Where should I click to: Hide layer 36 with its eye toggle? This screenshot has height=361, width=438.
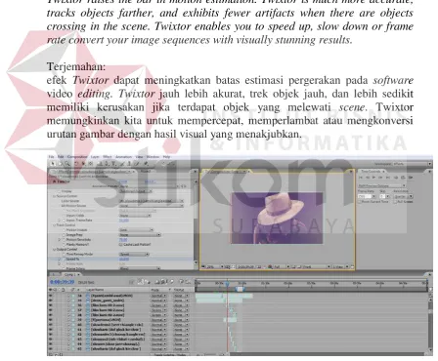(x=51, y=305)
